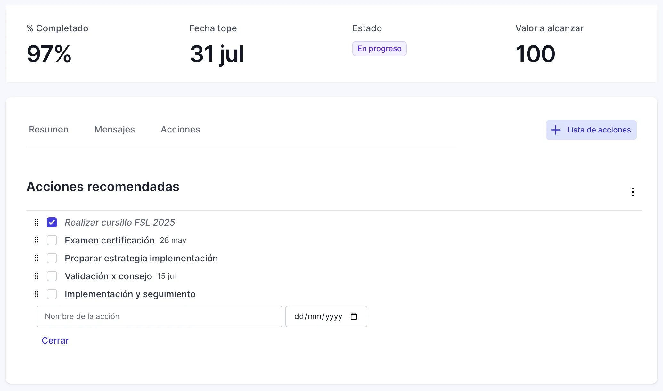Viewport: 663px width, 391px height.
Task: Click the drag handle beside Implementación y seguimiento
Action: [36, 294]
